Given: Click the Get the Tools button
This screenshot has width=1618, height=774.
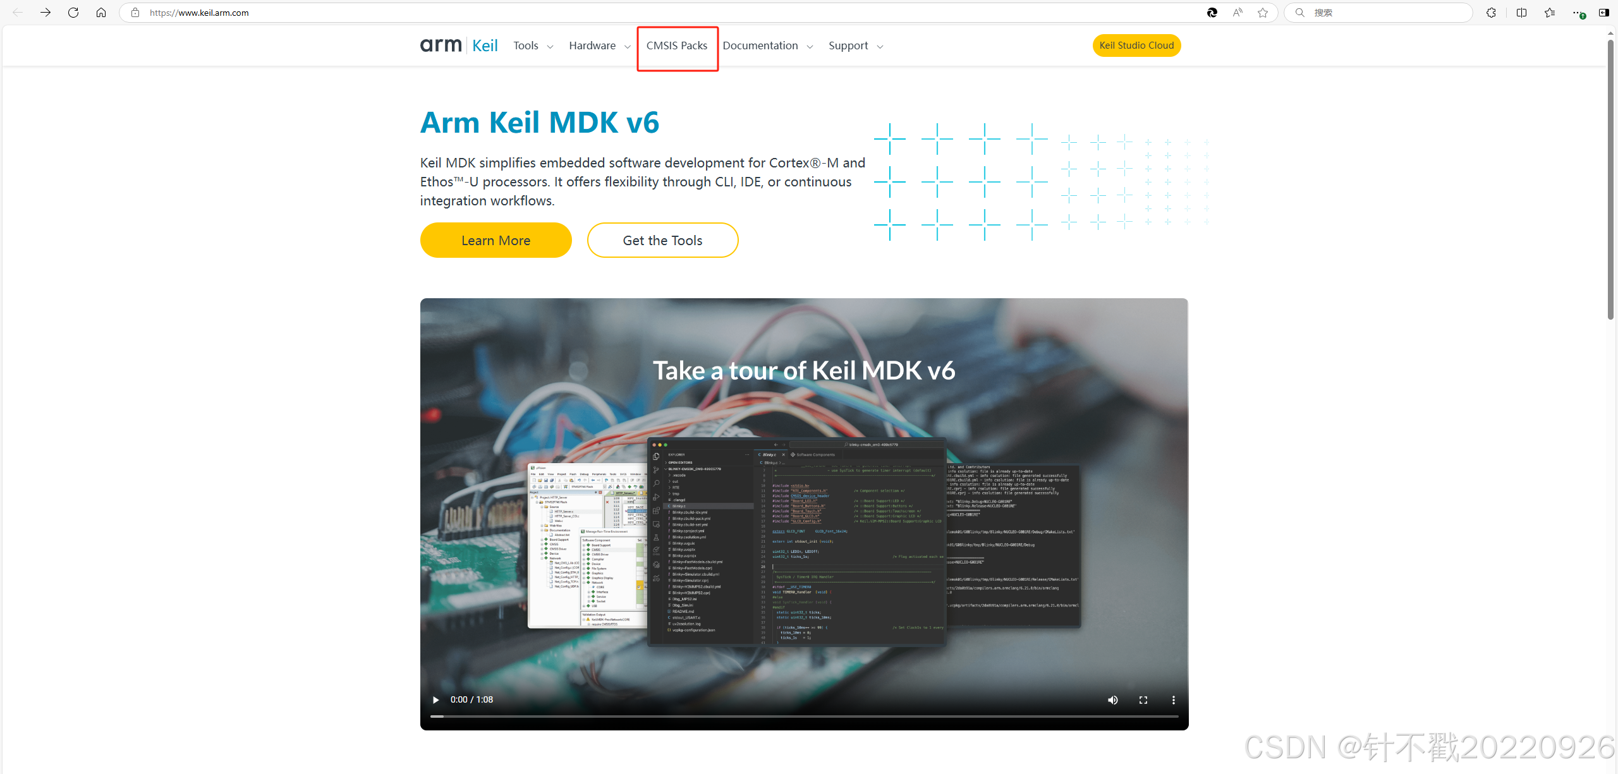Looking at the screenshot, I should click(x=662, y=240).
